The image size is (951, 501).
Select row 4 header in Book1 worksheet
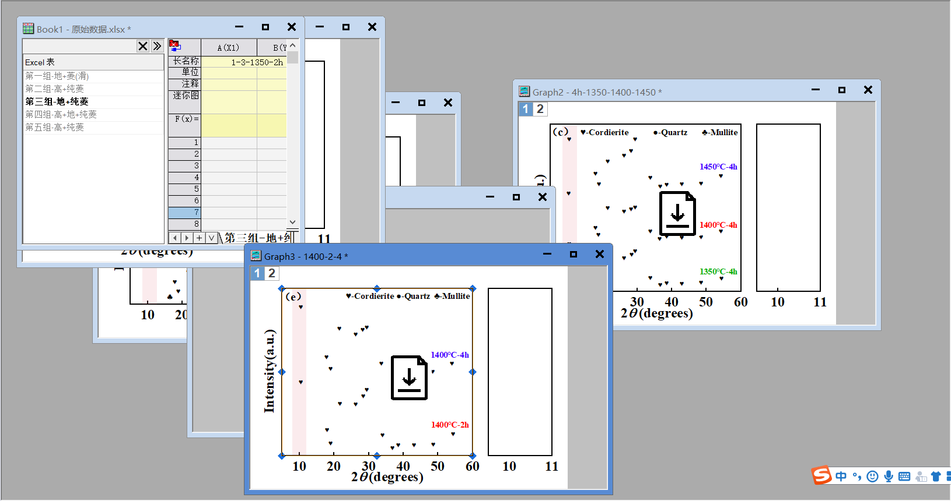(x=184, y=178)
